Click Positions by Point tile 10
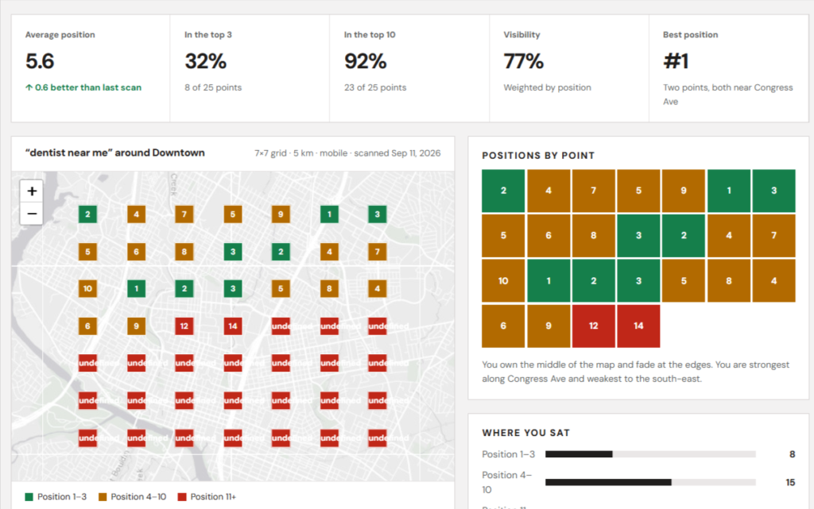This screenshot has height=509, width=814. coord(503,280)
